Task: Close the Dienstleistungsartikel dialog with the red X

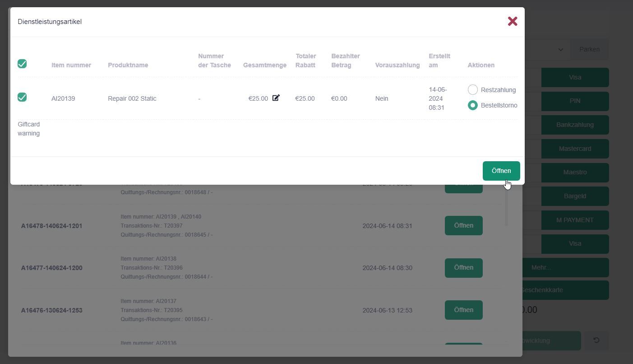Action: pyautogui.click(x=512, y=21)
